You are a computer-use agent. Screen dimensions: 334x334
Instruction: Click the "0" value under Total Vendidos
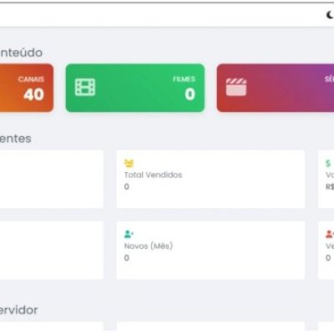[127, 186]
